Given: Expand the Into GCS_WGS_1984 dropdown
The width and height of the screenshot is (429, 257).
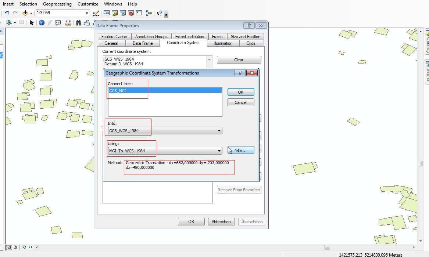Looking at the screenshot, I should [219, 131].
